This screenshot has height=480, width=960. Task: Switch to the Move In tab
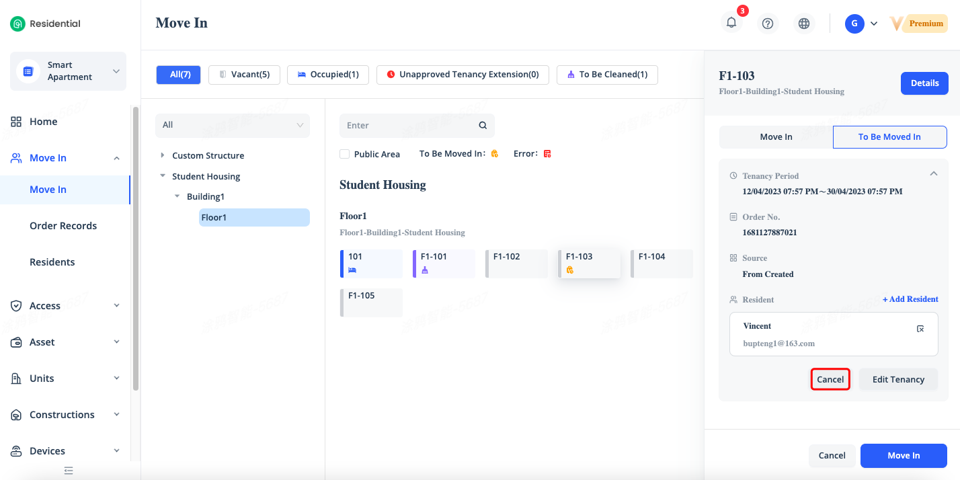click(776, 137)
